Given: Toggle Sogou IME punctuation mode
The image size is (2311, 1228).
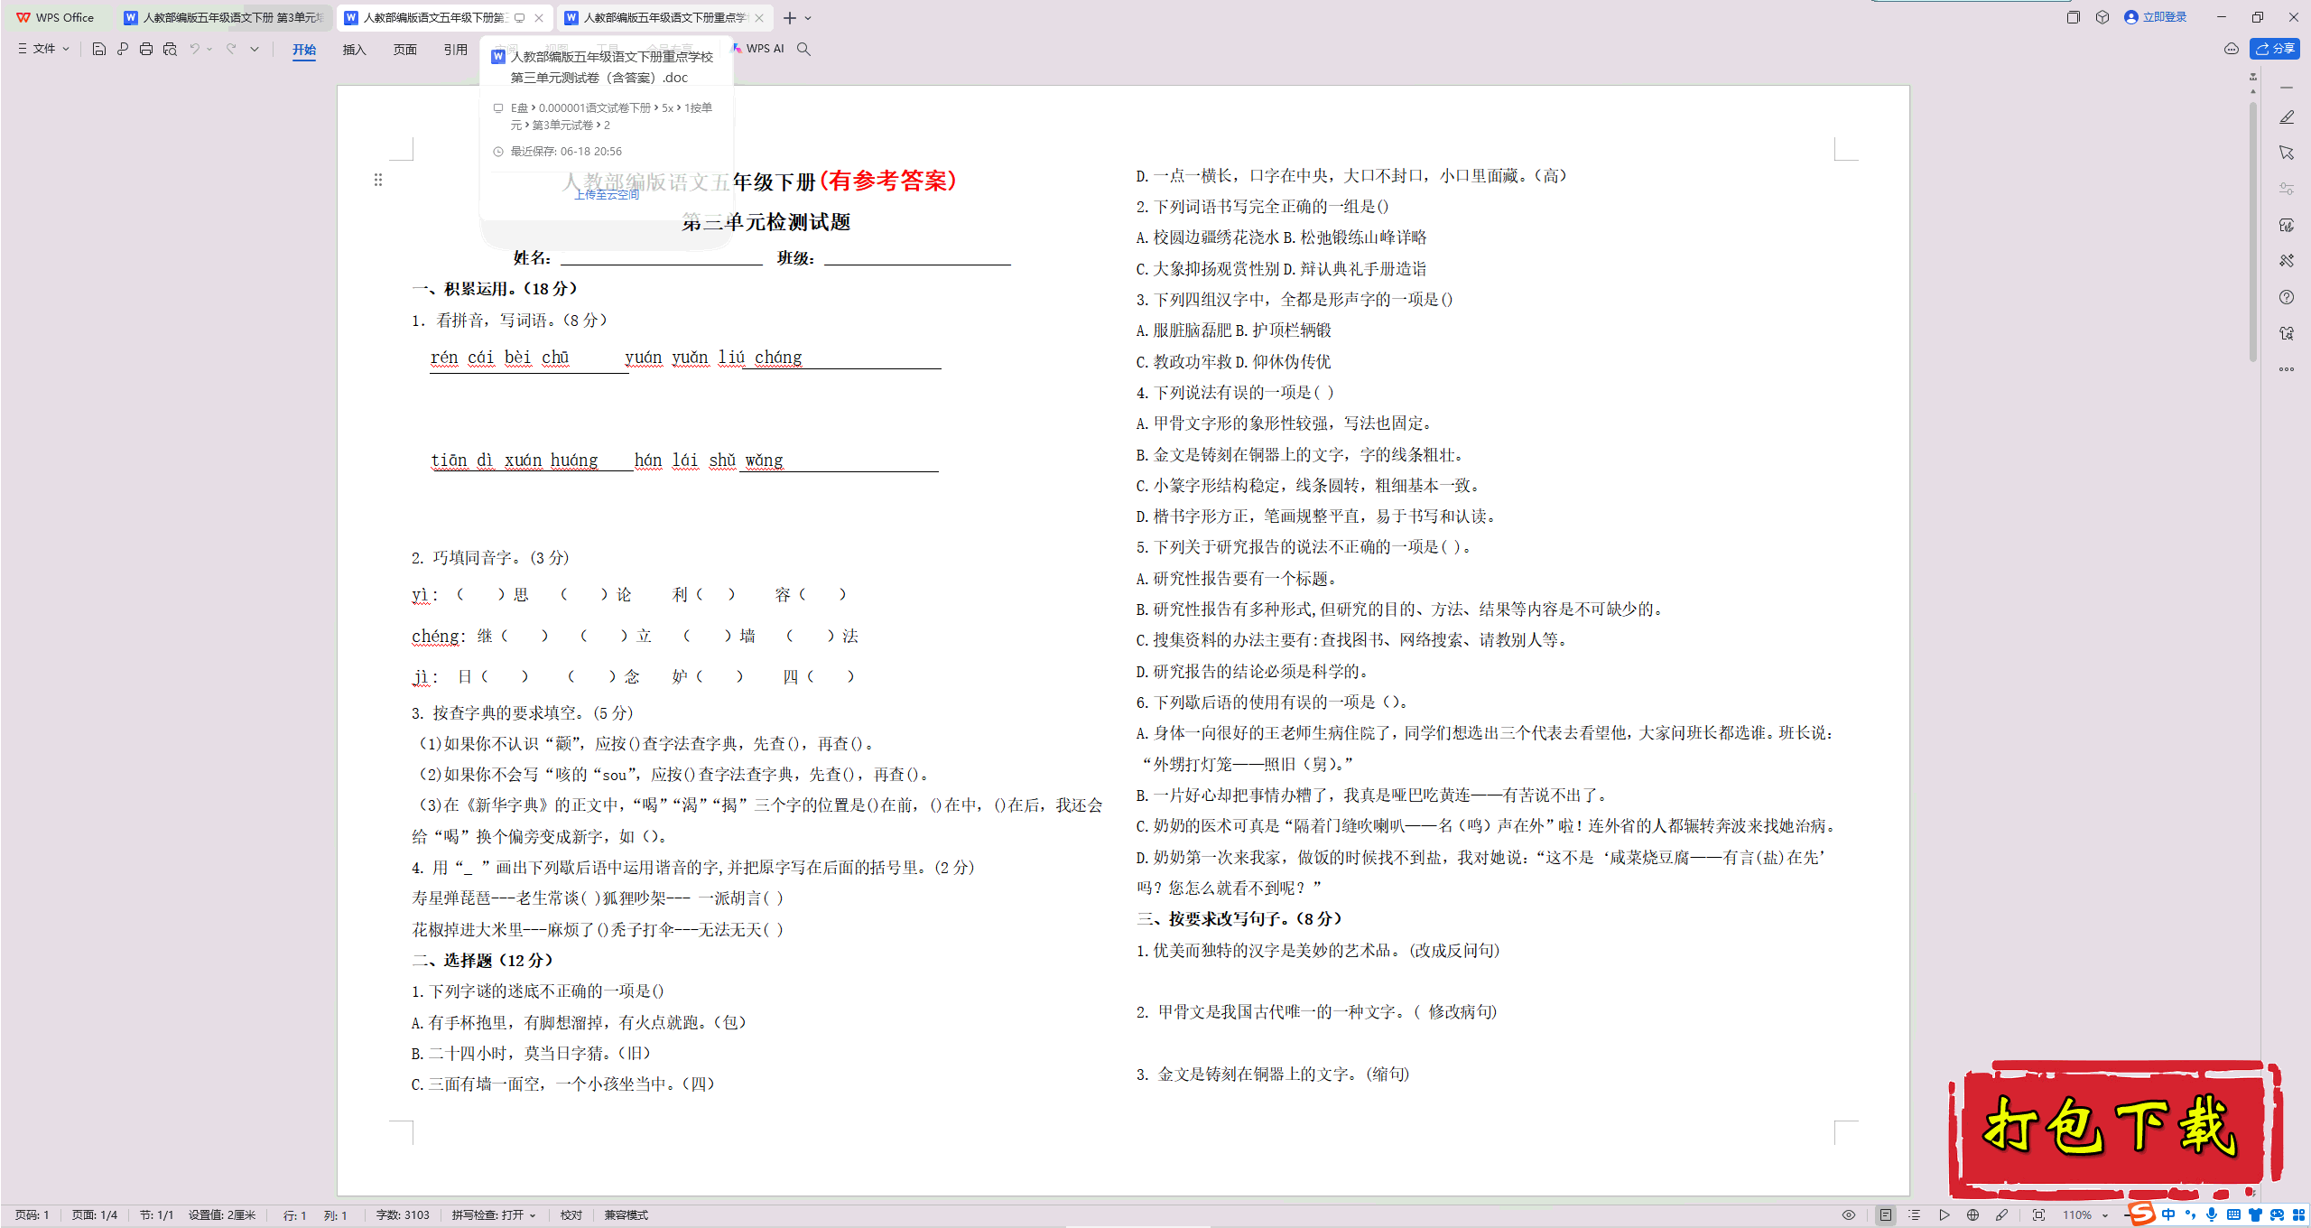Looking at the screenshot, I should tap(2190, 1215).
